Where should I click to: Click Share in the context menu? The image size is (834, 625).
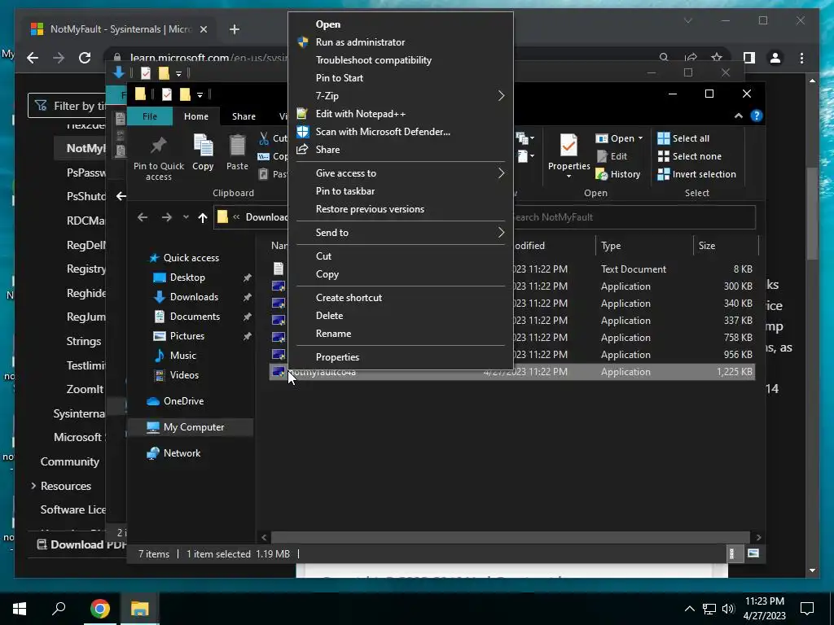tap(327, 150)
